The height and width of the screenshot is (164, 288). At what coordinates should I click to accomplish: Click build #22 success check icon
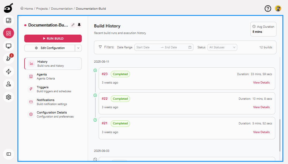pyautogui.click(x=95, y=95)
